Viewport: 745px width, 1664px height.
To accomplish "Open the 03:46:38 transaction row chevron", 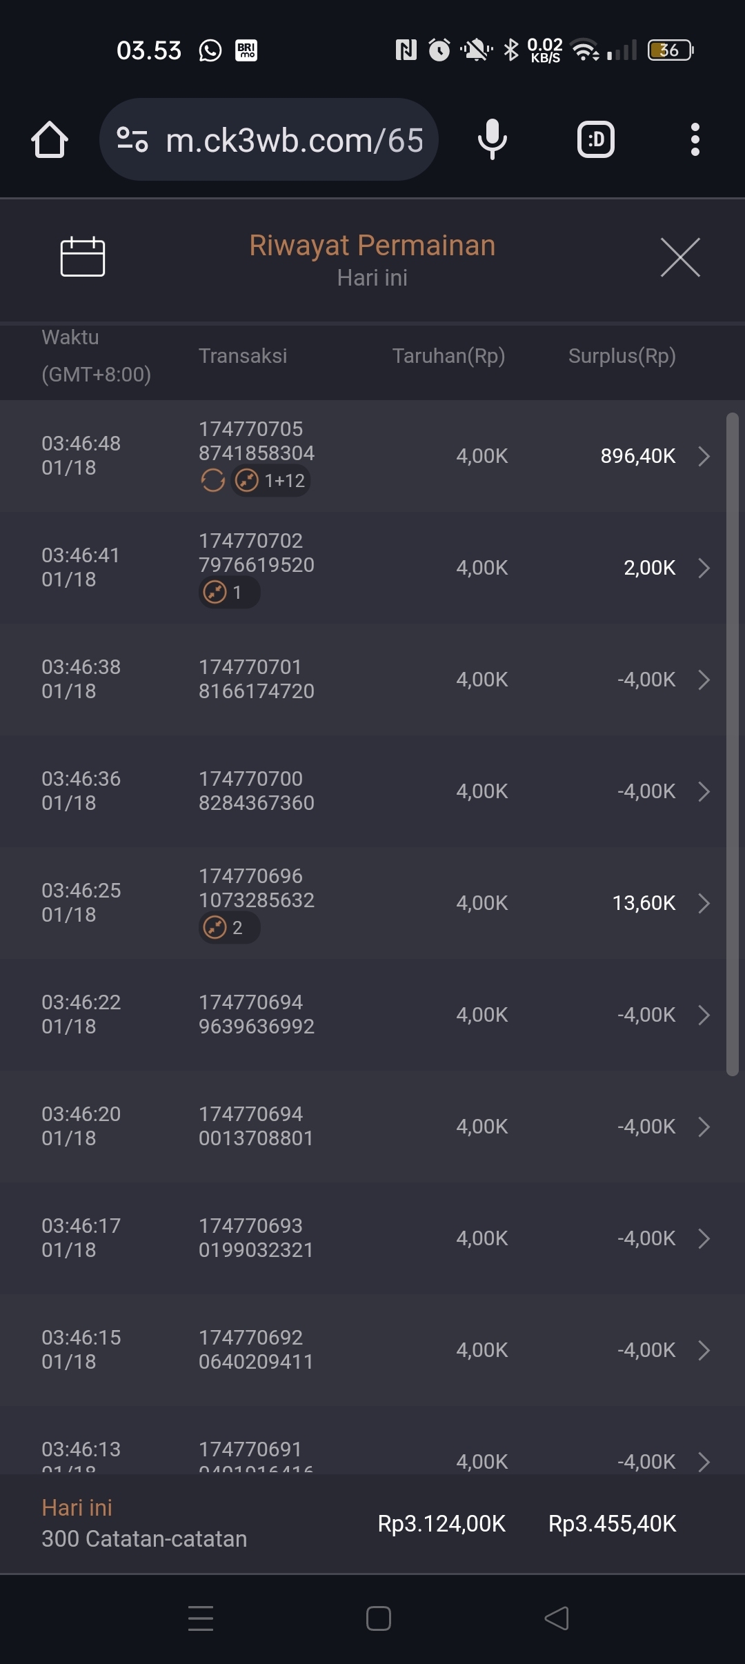I will tap(704, 680).
